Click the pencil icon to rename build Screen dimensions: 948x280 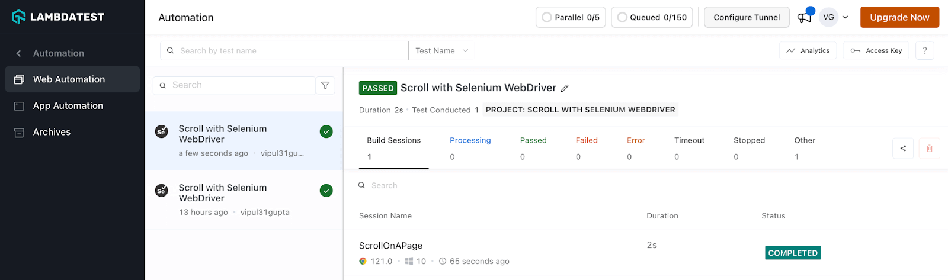click(x=565, y=88)
